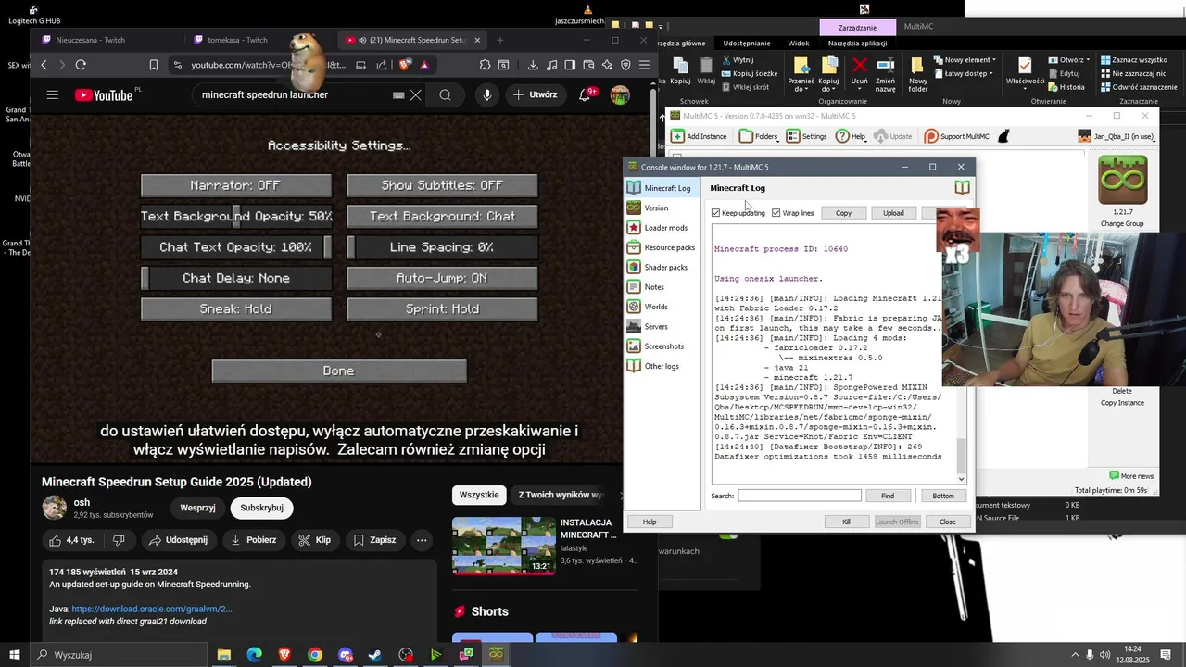Toggle Auto-Jump: ON in the video
This screenshot has height=667, width=1186.
pos(442,278)
